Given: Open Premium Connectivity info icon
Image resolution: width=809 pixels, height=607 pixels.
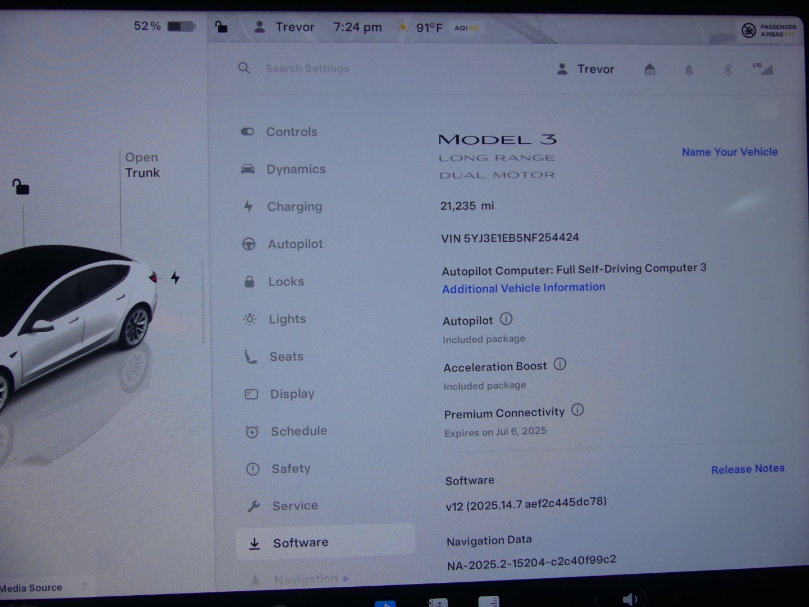Looking at the screenshot, I should tap(578, 410).
